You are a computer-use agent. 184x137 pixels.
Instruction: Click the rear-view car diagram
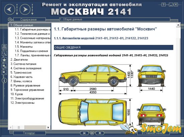151,114
